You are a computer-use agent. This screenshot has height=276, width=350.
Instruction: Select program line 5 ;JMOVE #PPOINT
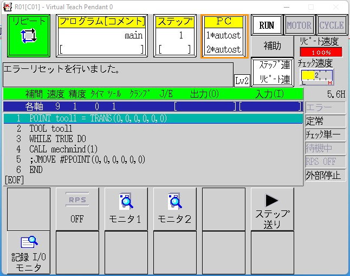point(153,159)
